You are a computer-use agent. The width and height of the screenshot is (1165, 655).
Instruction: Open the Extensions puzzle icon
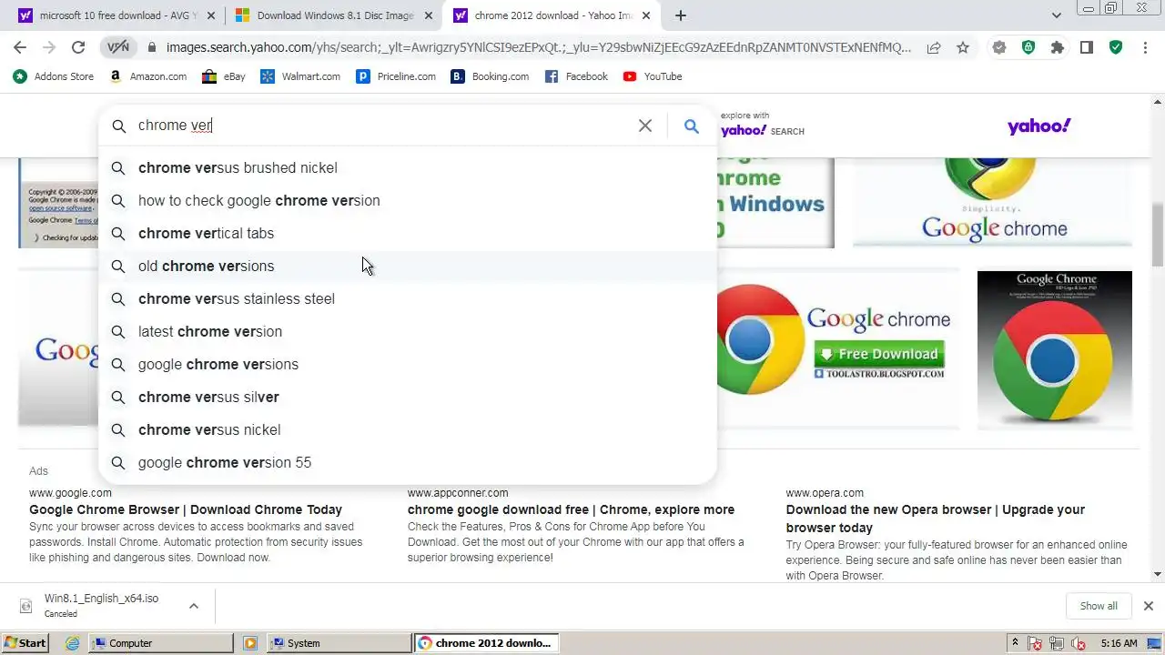click(1057, 47)
